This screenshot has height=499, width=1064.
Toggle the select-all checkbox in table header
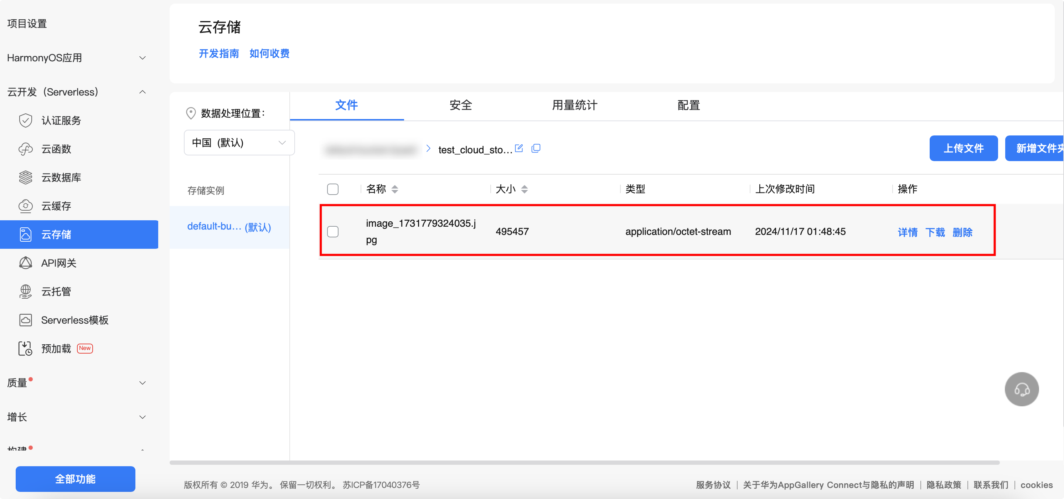pyautogui.click(x=332, y=189)
